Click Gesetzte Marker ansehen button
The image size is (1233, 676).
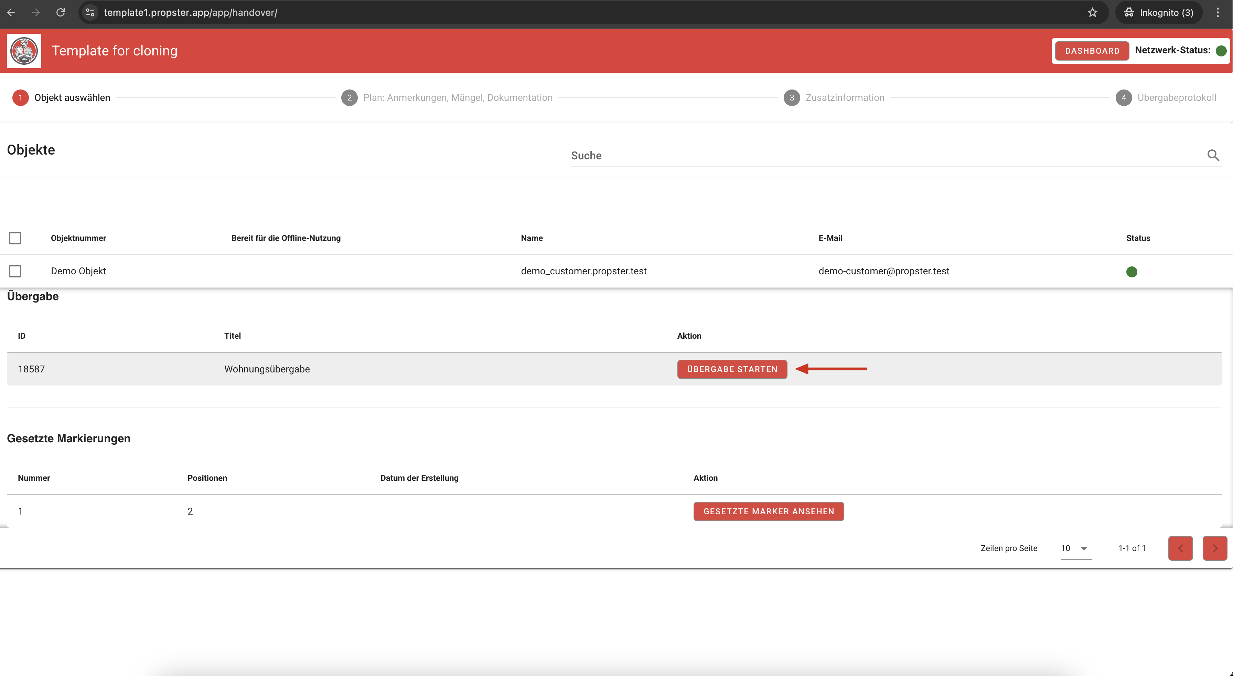(768, 511)
